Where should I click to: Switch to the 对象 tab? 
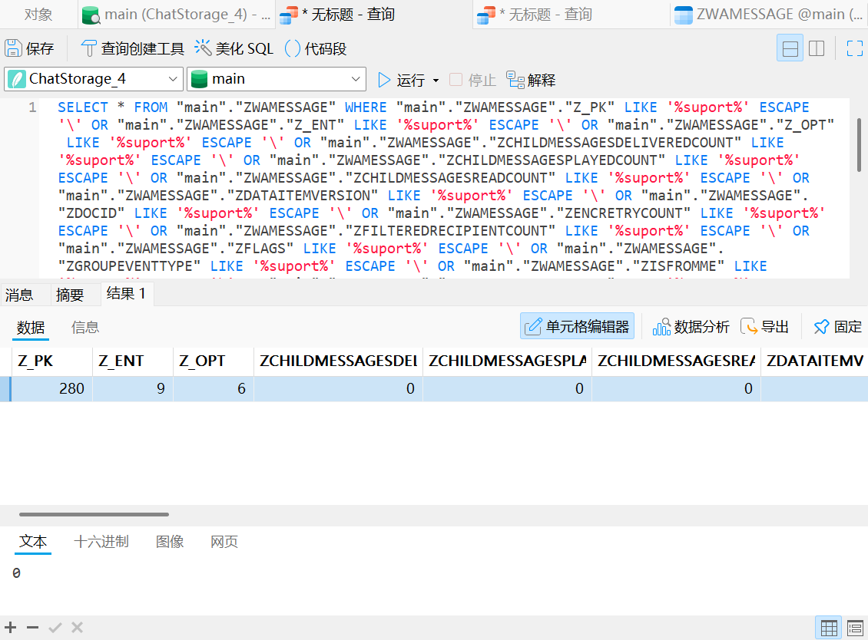coord(38,15)
